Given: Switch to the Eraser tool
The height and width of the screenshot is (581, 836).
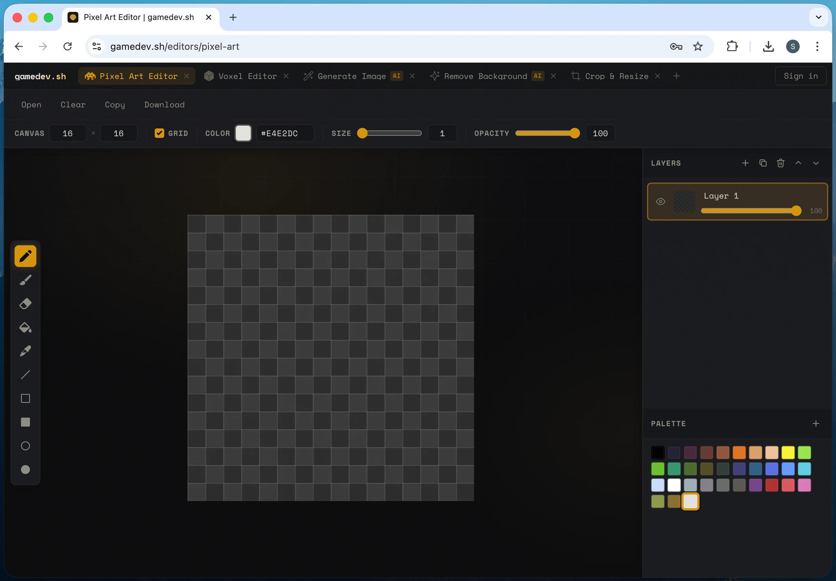Looking at the screenshot, I should pos(25,304).
